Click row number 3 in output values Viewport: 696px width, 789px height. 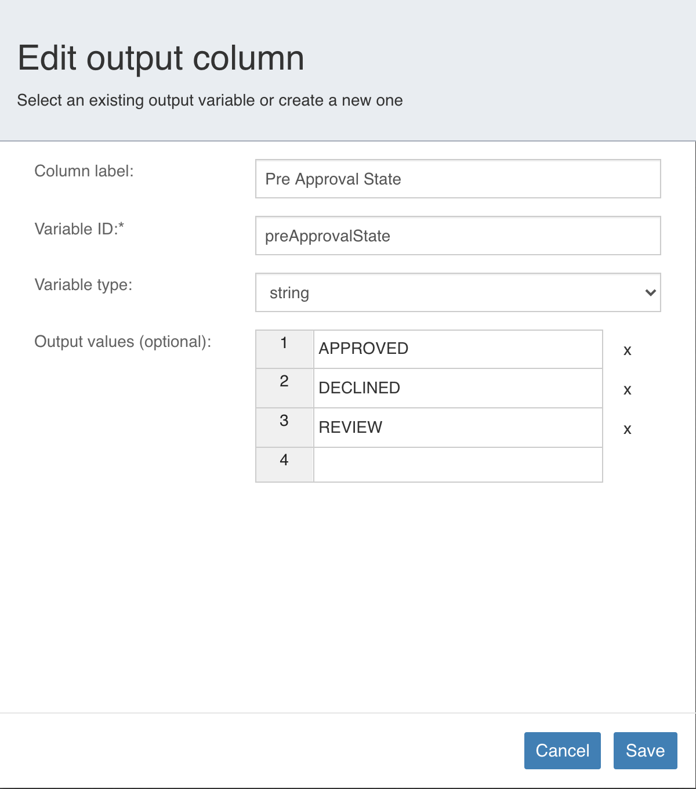[x=284, y=421]
